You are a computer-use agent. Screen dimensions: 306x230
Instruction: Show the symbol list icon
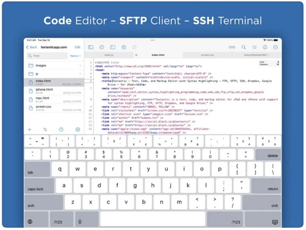(x=254, y=47)
